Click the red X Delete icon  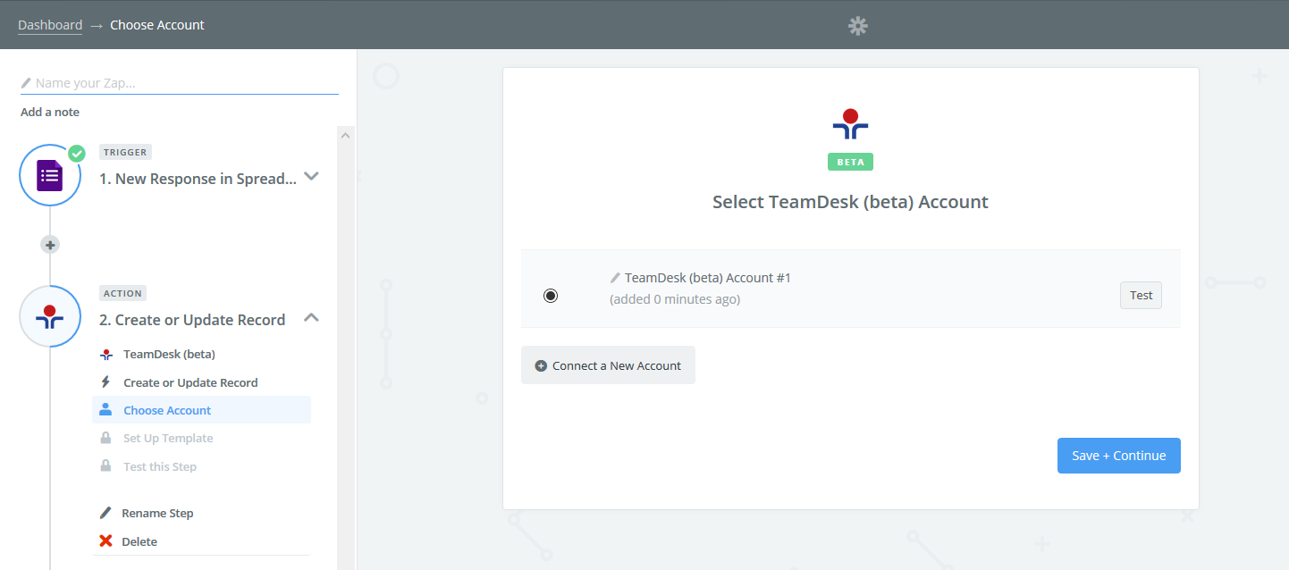tap(105, 541)
